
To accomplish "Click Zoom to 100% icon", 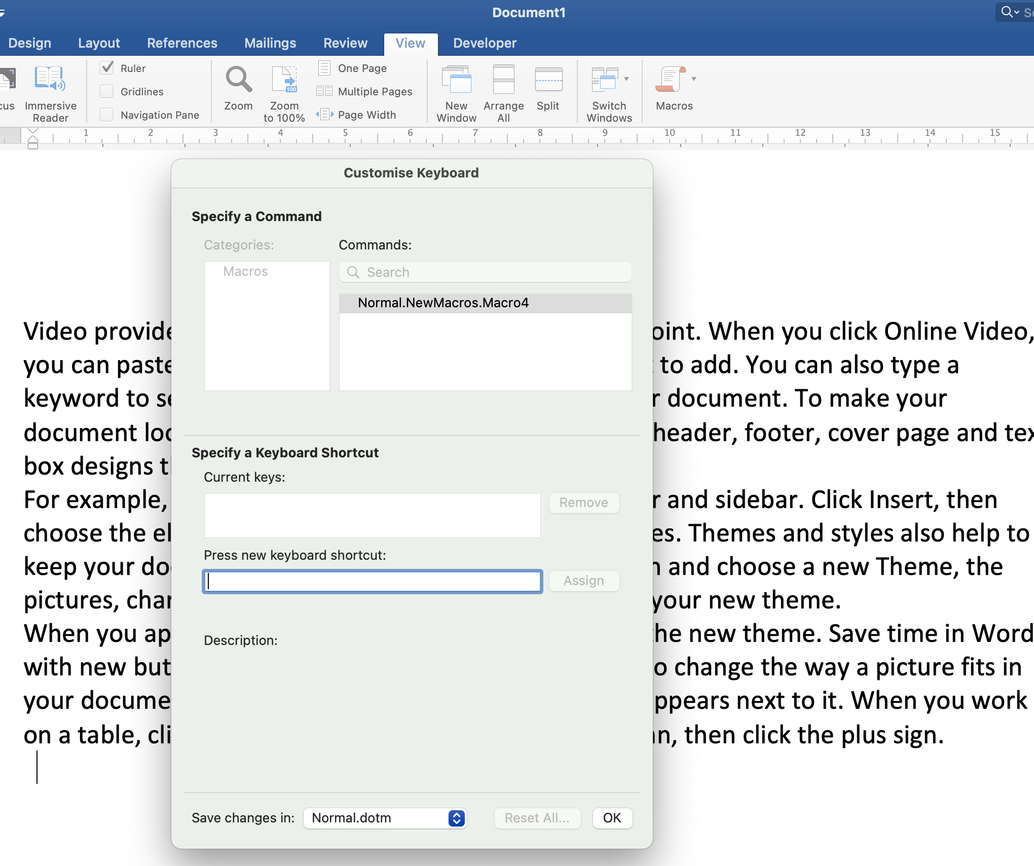I will [284, 80].
